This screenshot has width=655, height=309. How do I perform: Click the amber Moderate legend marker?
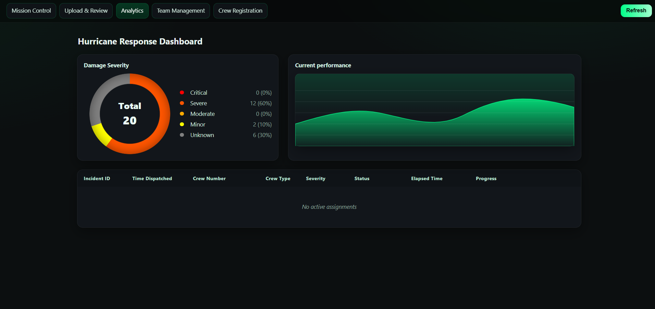[x=182, y=113]
